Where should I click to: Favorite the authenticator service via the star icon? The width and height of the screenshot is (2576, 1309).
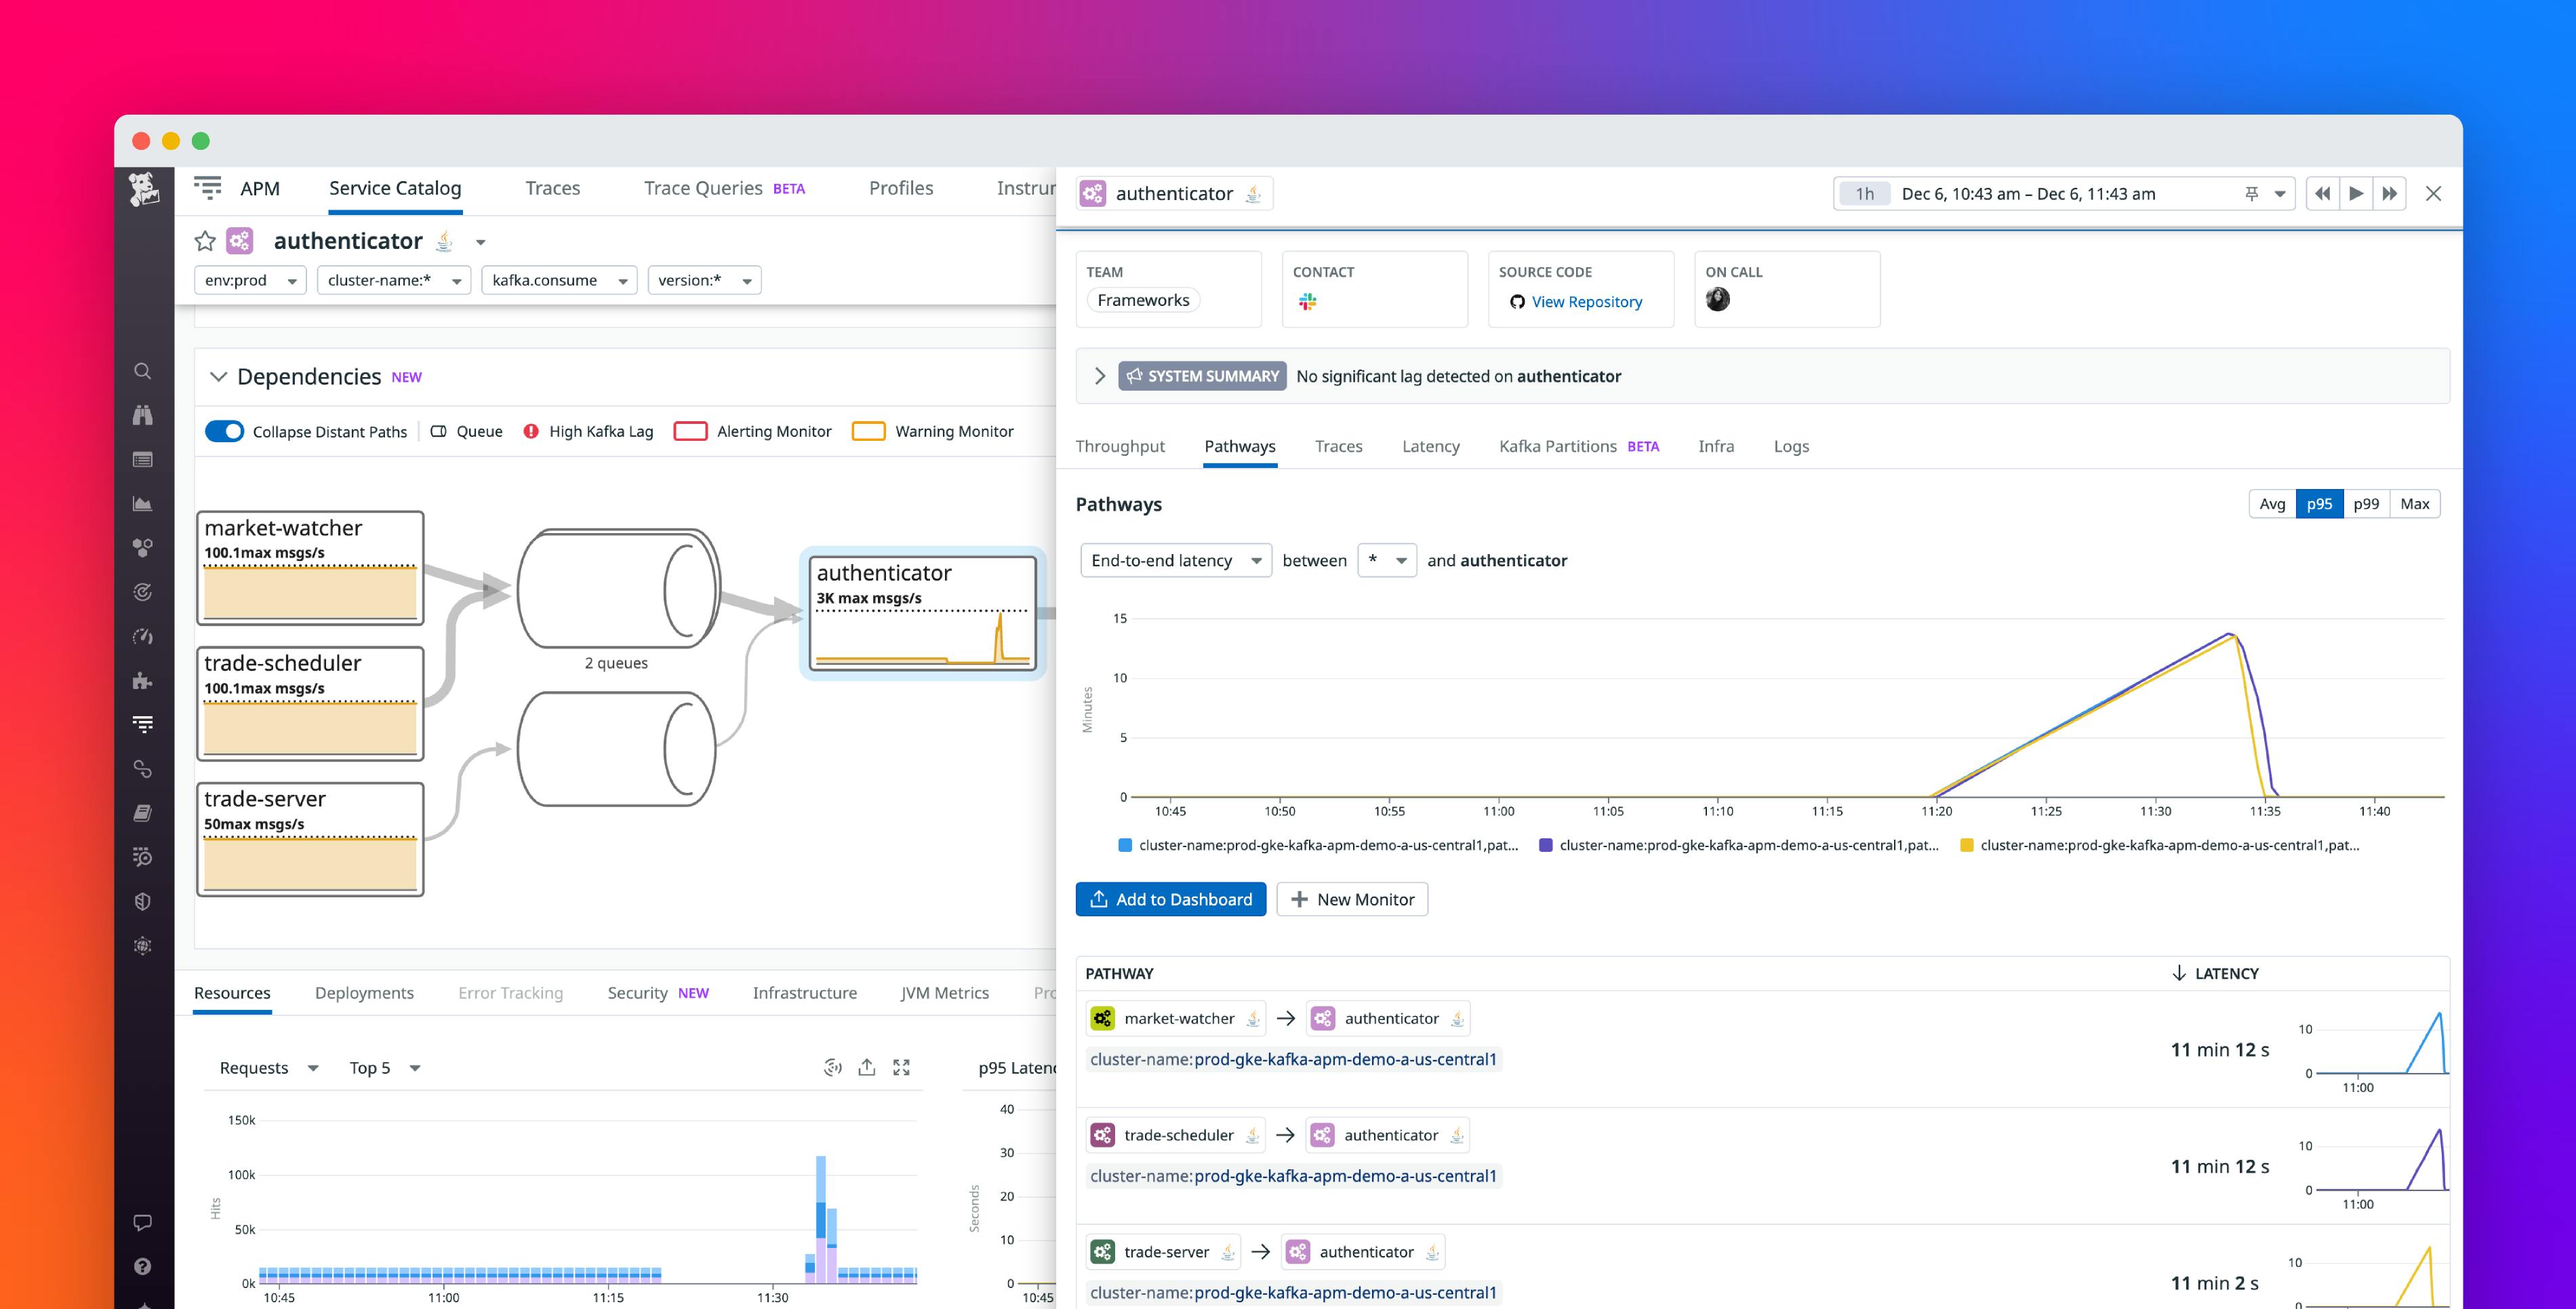[205, 240]
